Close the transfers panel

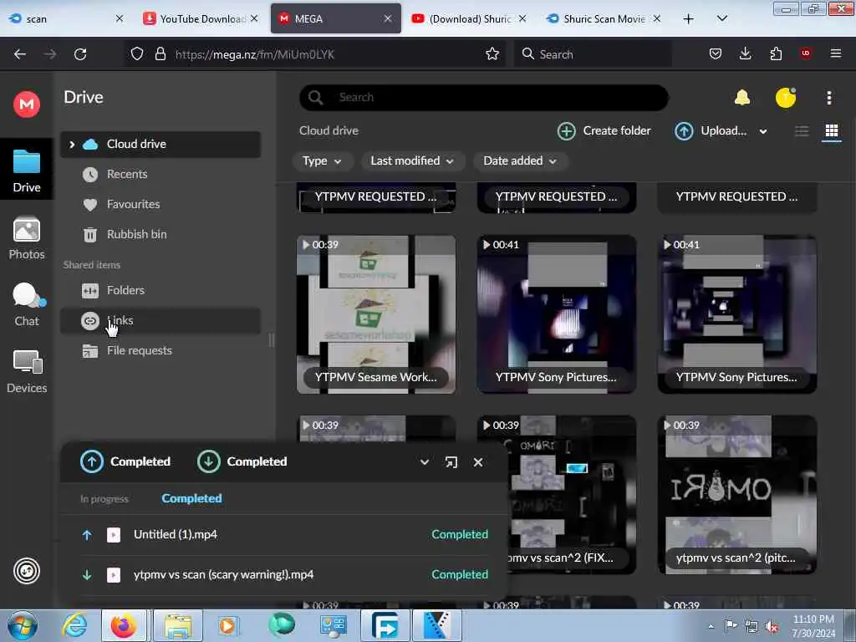click(x=477, y=462)
